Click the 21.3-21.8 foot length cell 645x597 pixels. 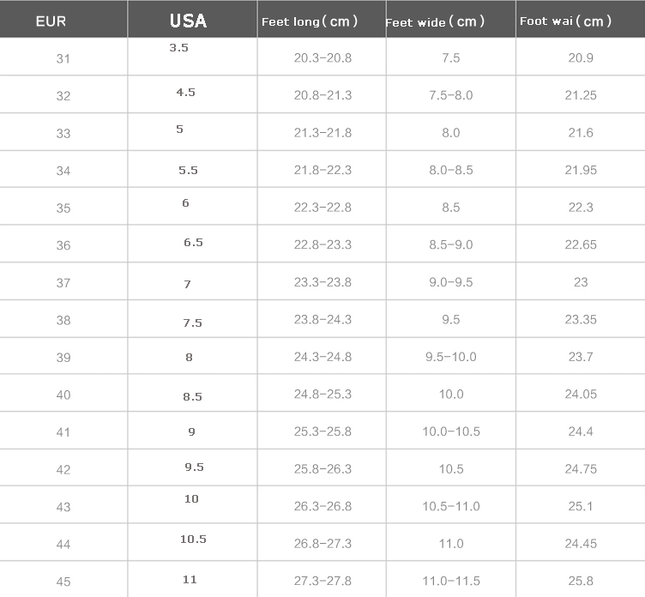(x=322, y=133)
